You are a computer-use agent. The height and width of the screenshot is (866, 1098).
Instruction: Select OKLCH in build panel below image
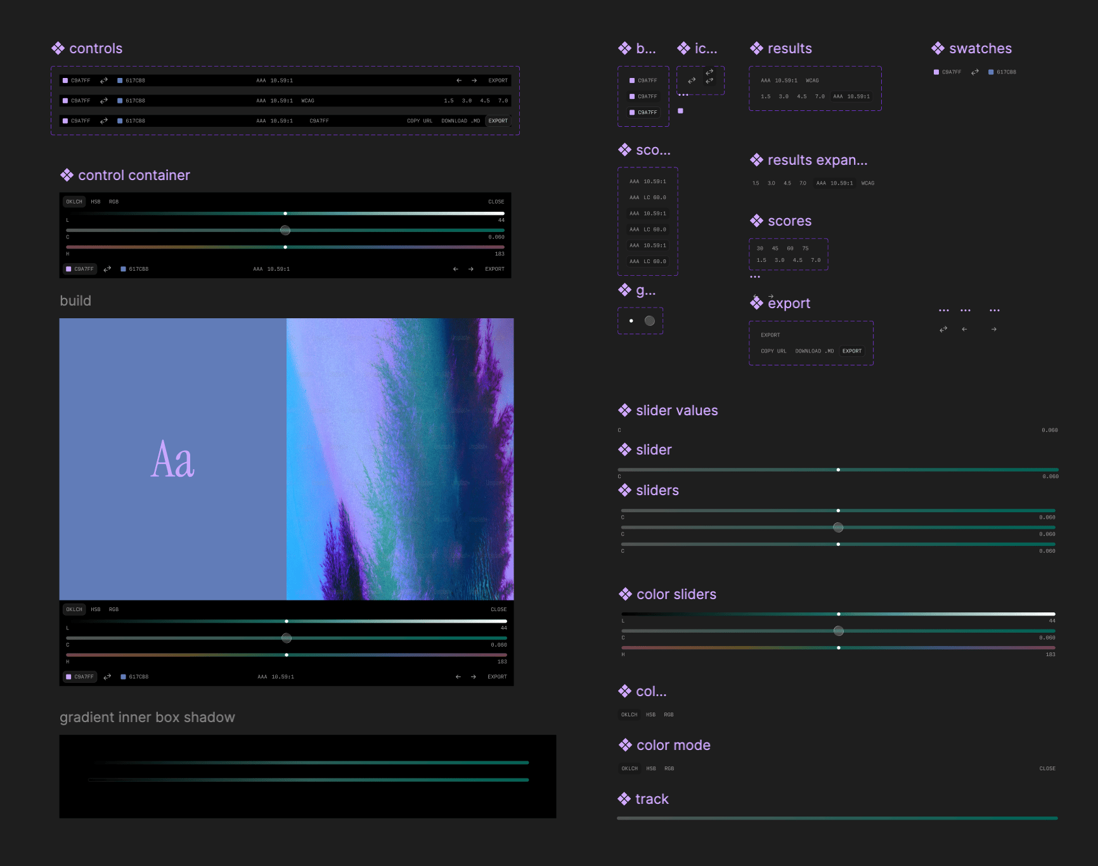(x=74, y=610)
